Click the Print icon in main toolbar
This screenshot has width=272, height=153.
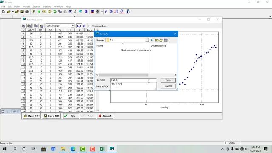click(x=27, y=11)
